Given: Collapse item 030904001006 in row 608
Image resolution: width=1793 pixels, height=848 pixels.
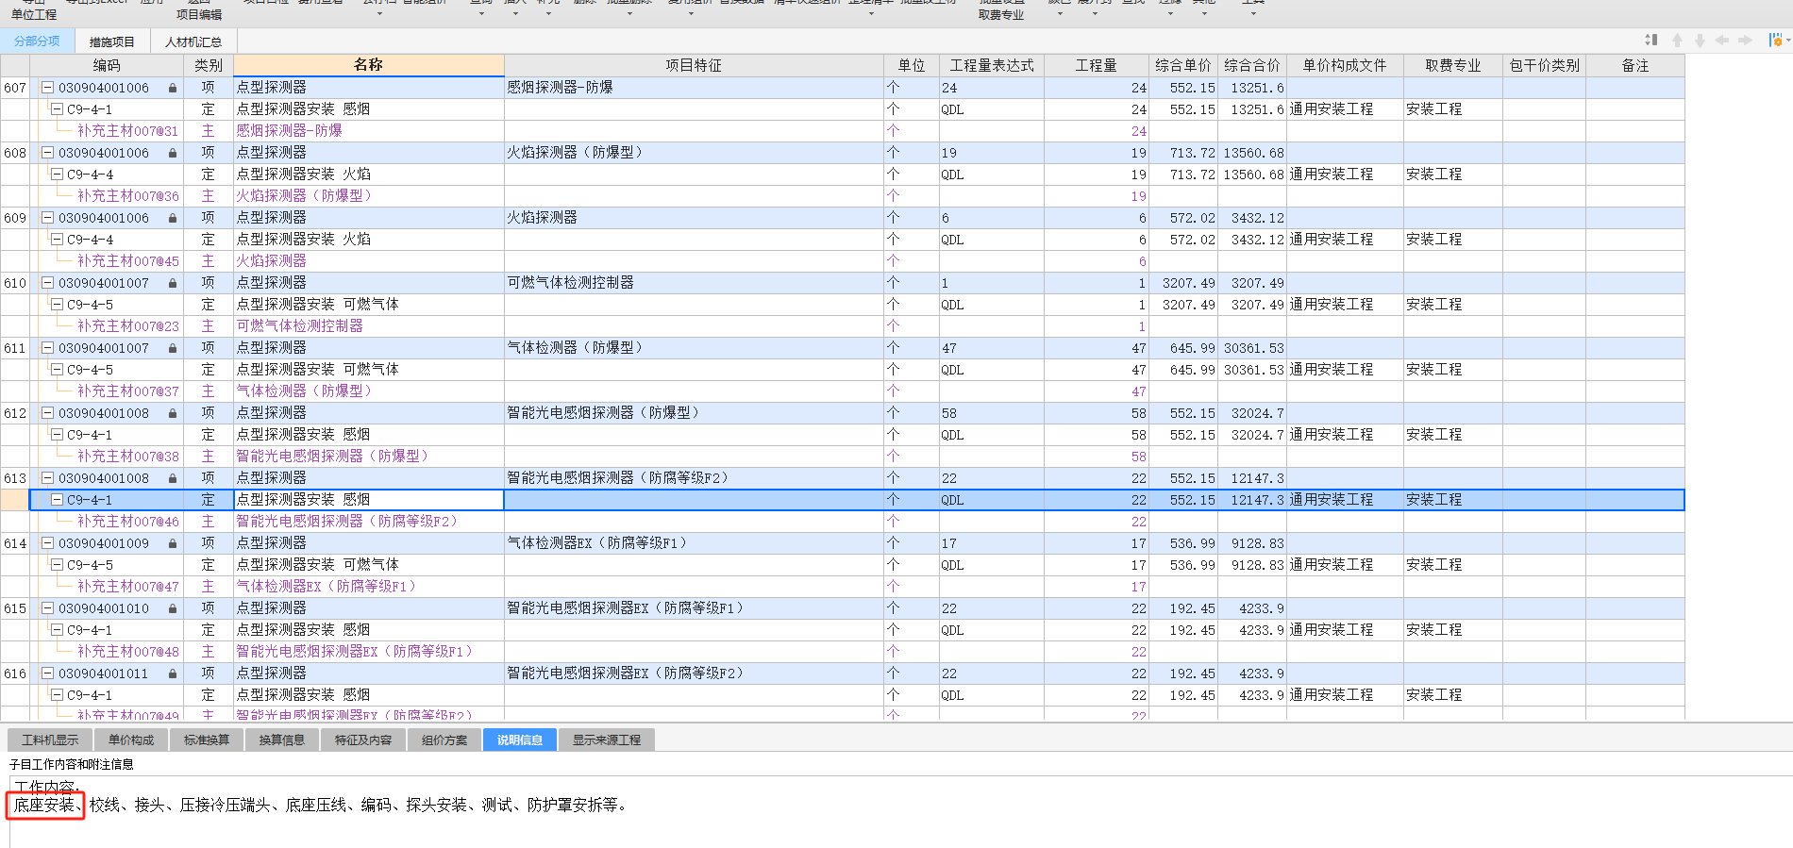Looking at the screenshot, I should [47, 153].
